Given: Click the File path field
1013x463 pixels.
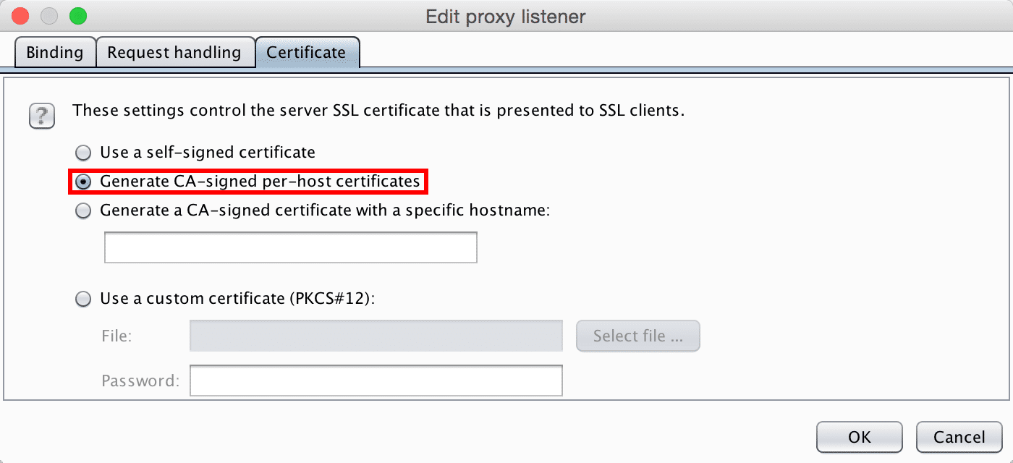Looking at the screenshot, I should [x=376, y=336].
